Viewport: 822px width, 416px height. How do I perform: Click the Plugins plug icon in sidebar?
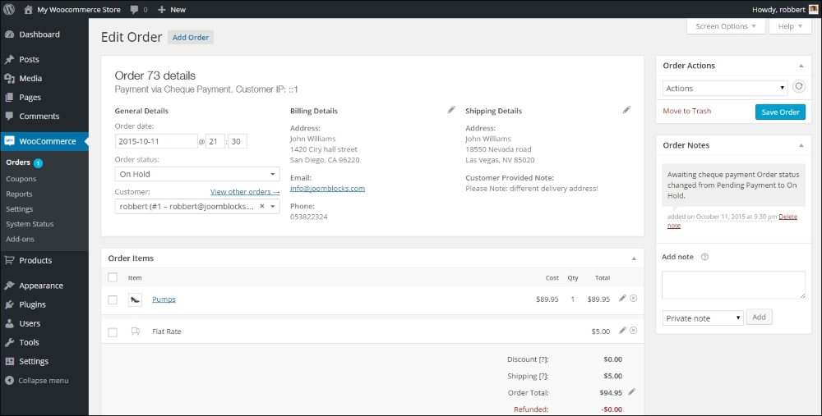9,304
